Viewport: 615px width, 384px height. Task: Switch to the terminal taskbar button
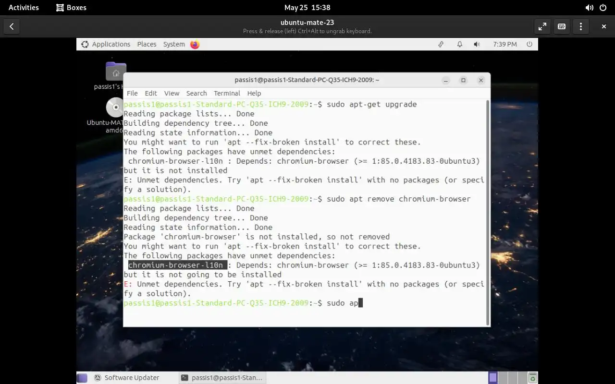pyautogui.click(x=222, y=378)
